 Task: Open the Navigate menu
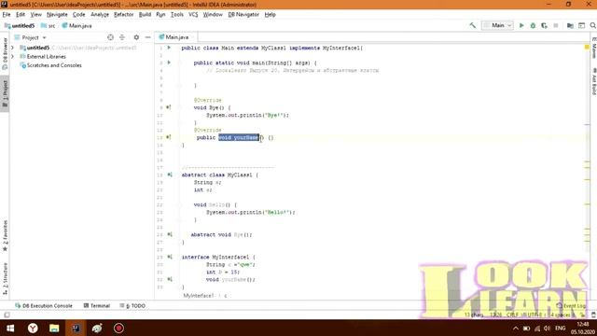pos(57,15)
